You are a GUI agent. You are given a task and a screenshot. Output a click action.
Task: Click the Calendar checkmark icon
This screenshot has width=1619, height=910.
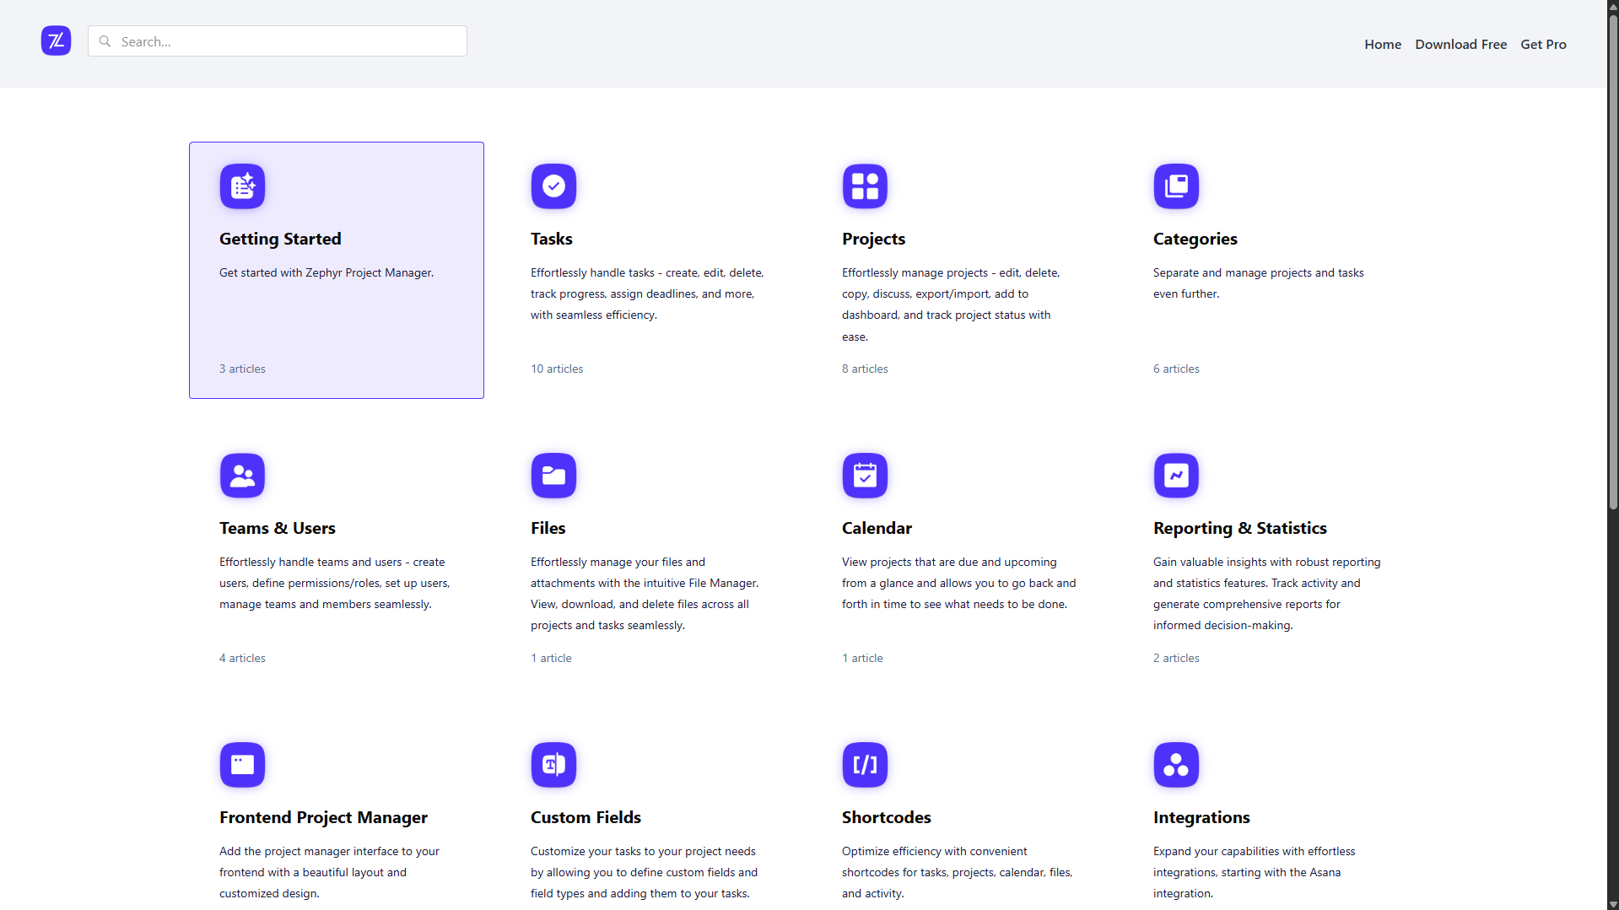(865, 475)
